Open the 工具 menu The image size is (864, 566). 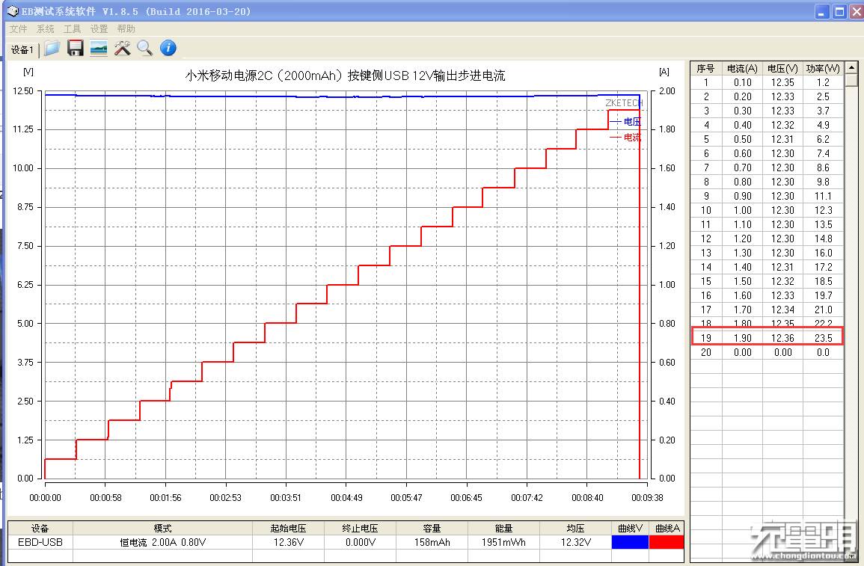click(72, 28)
